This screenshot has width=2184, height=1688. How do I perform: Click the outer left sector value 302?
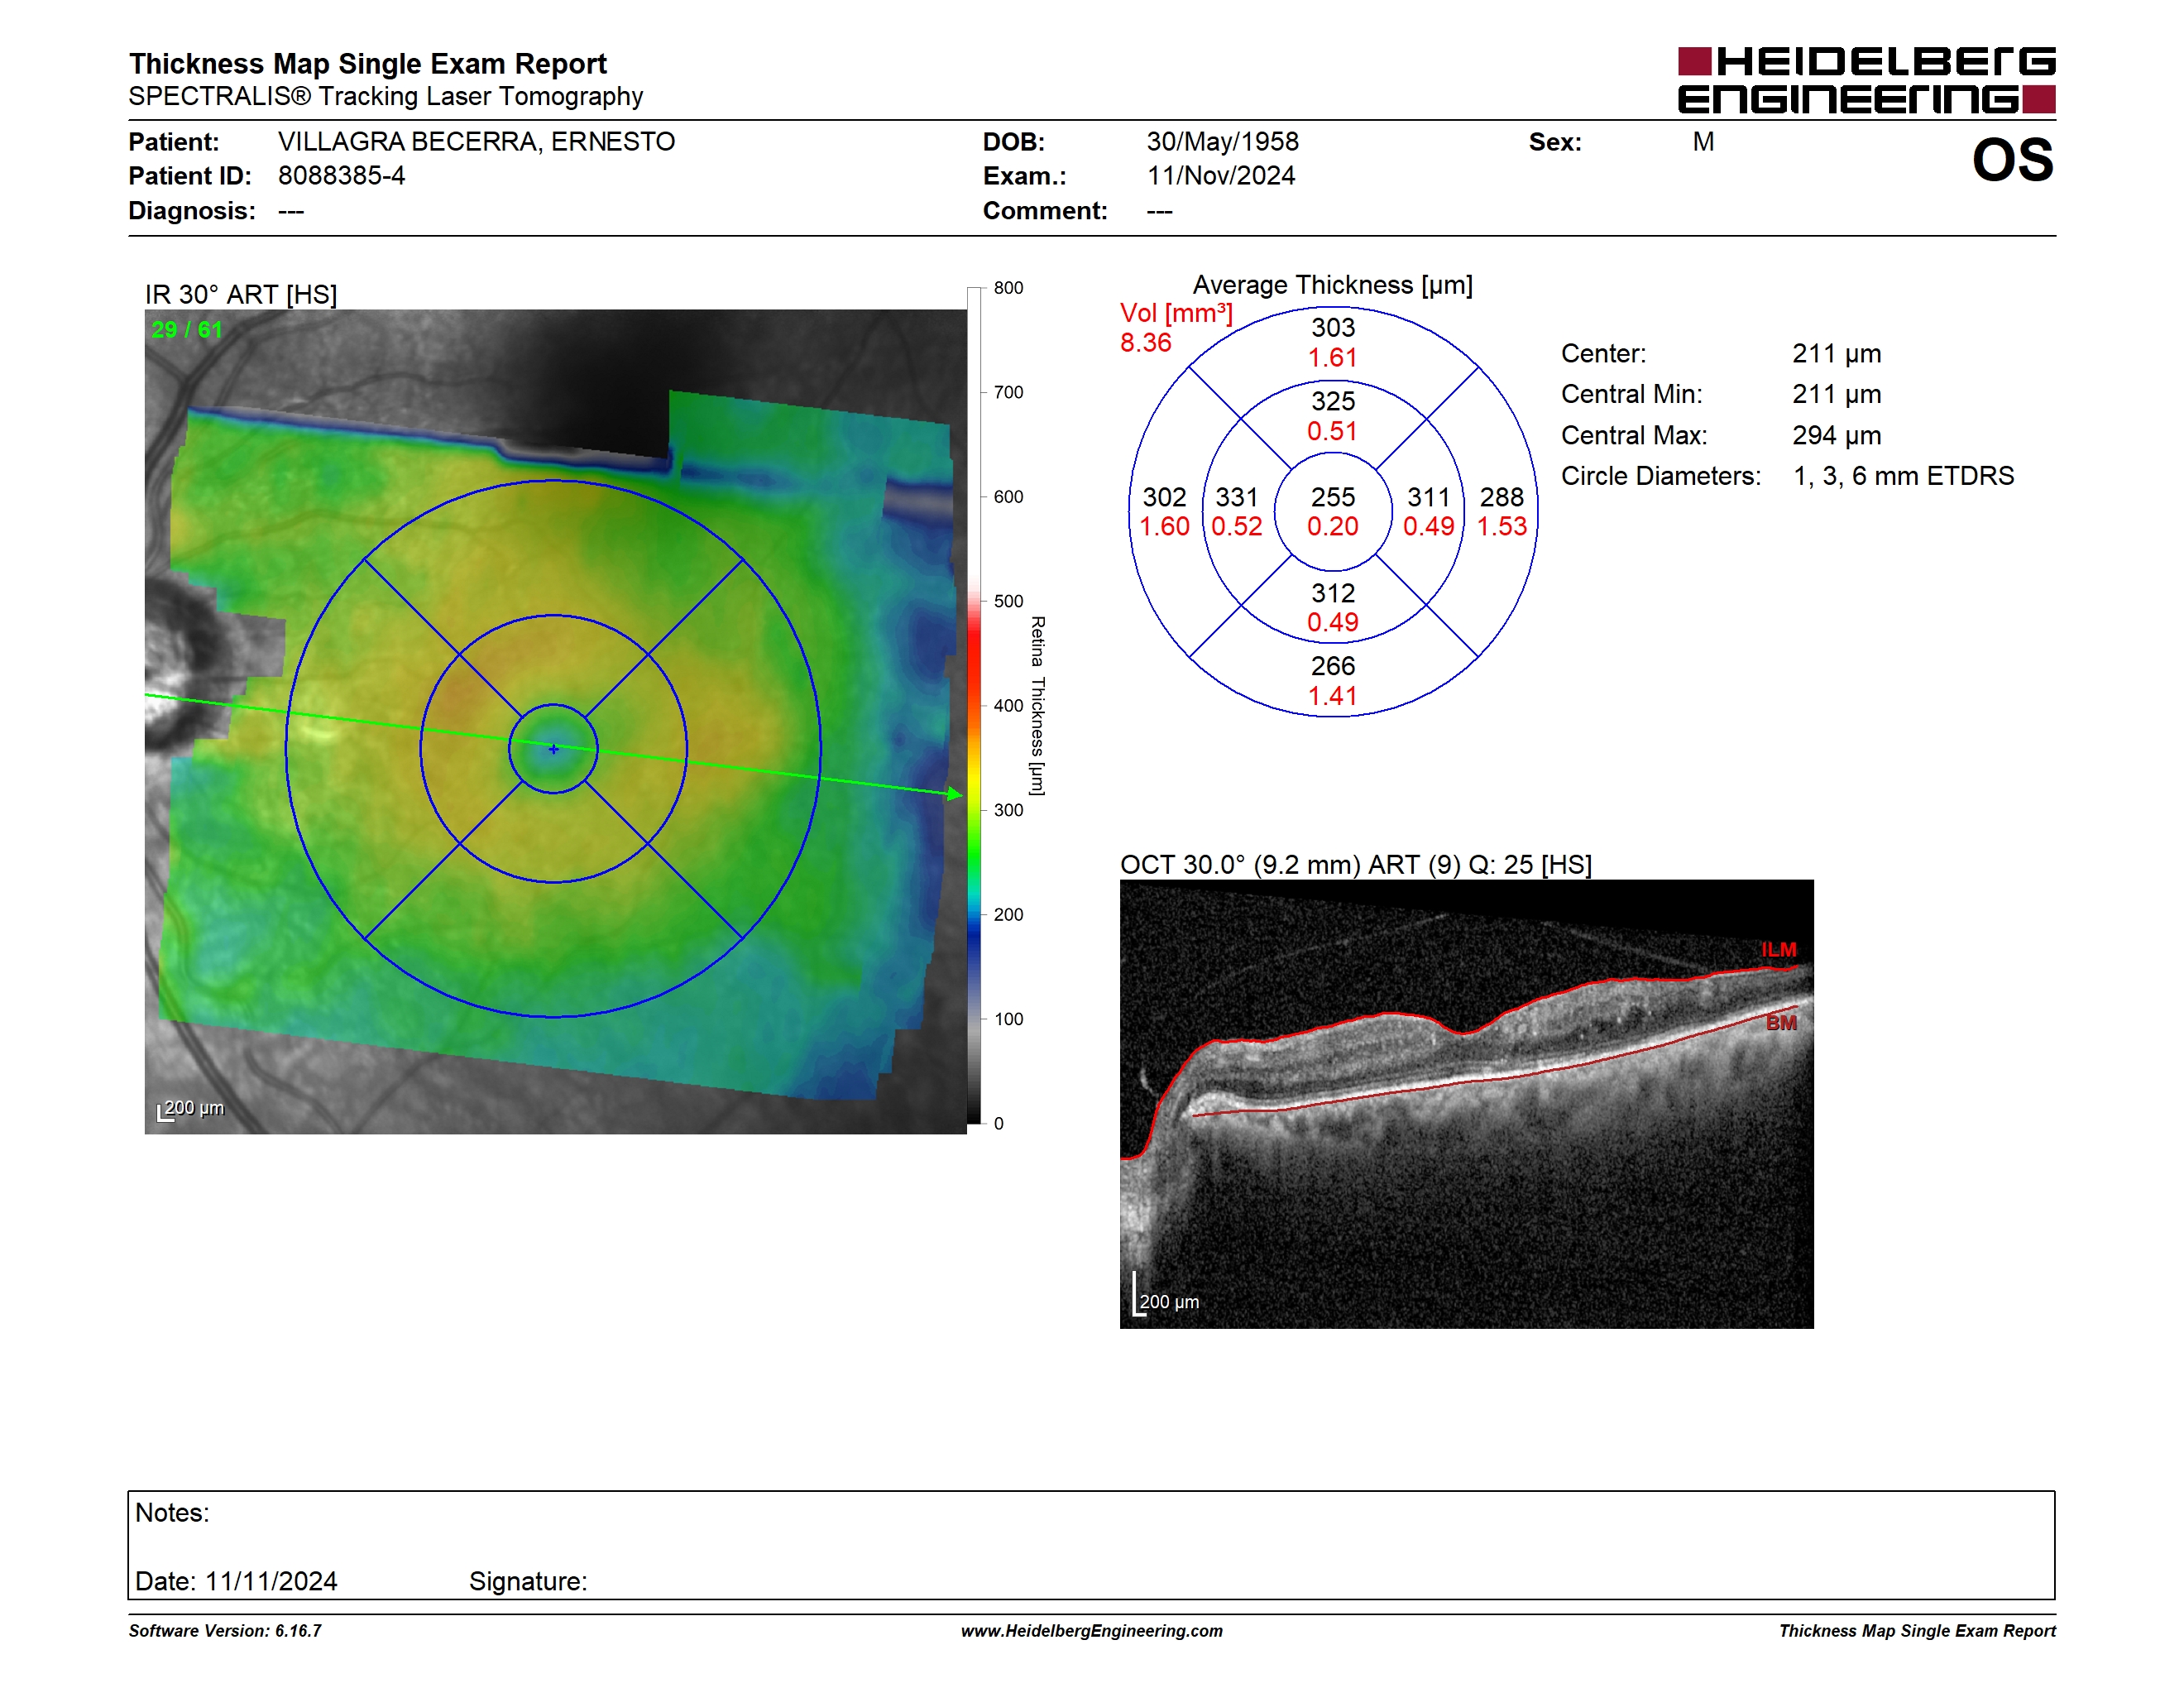1164,497
